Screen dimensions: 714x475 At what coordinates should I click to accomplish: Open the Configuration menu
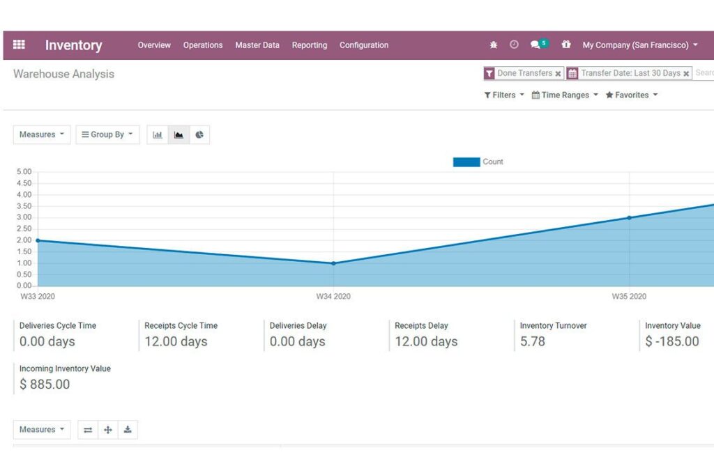(364, 45)
